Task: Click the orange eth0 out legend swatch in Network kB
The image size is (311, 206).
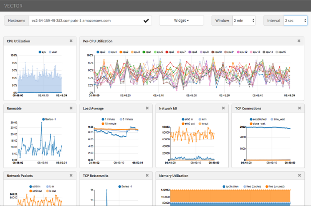Action: (184, 123)
